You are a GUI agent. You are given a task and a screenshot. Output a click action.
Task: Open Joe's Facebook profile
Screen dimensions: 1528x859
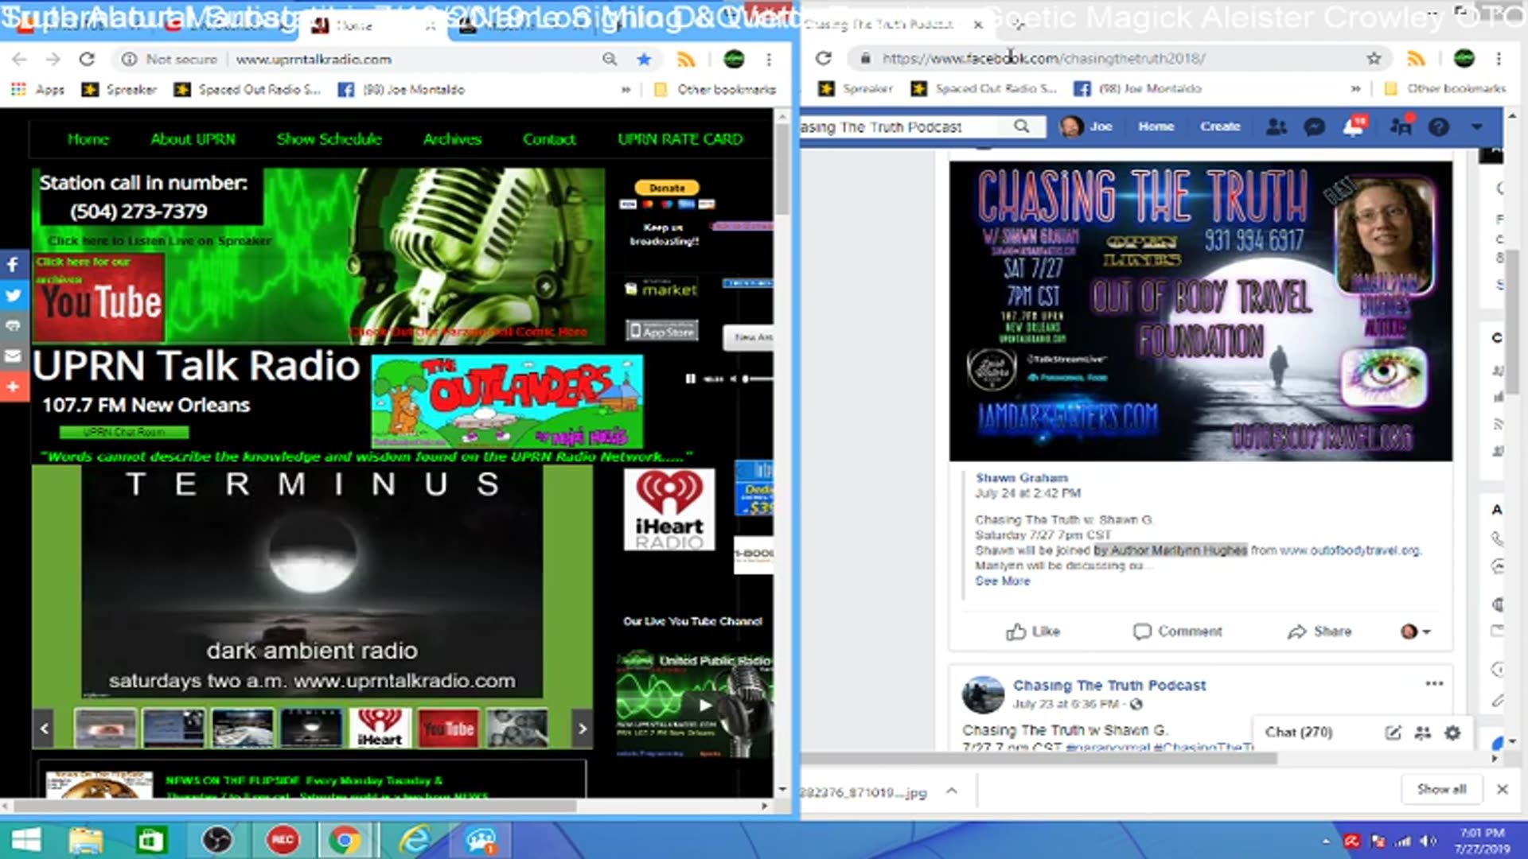point(1086,126)
